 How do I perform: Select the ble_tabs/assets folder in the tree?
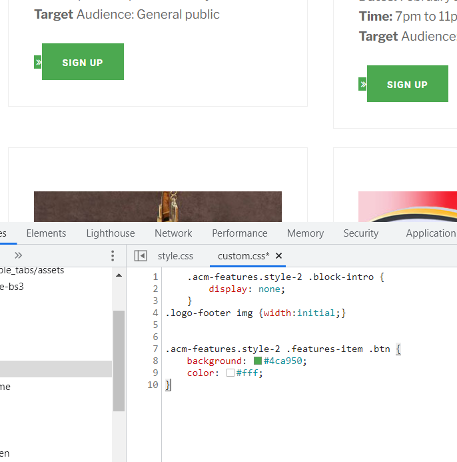pos(32,271)
